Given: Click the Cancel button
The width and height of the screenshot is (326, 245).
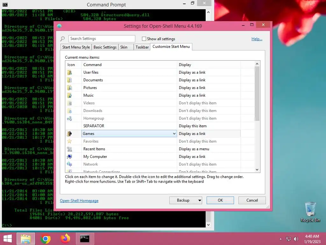Looking at the screenshot, I should coord(252,200).
